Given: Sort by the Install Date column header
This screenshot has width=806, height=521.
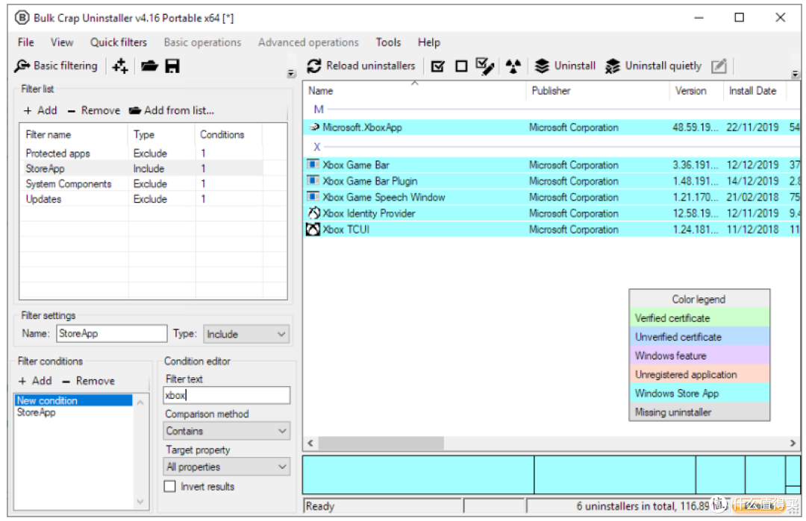Looking at the screenshot, I should click(x=755, y=91).
